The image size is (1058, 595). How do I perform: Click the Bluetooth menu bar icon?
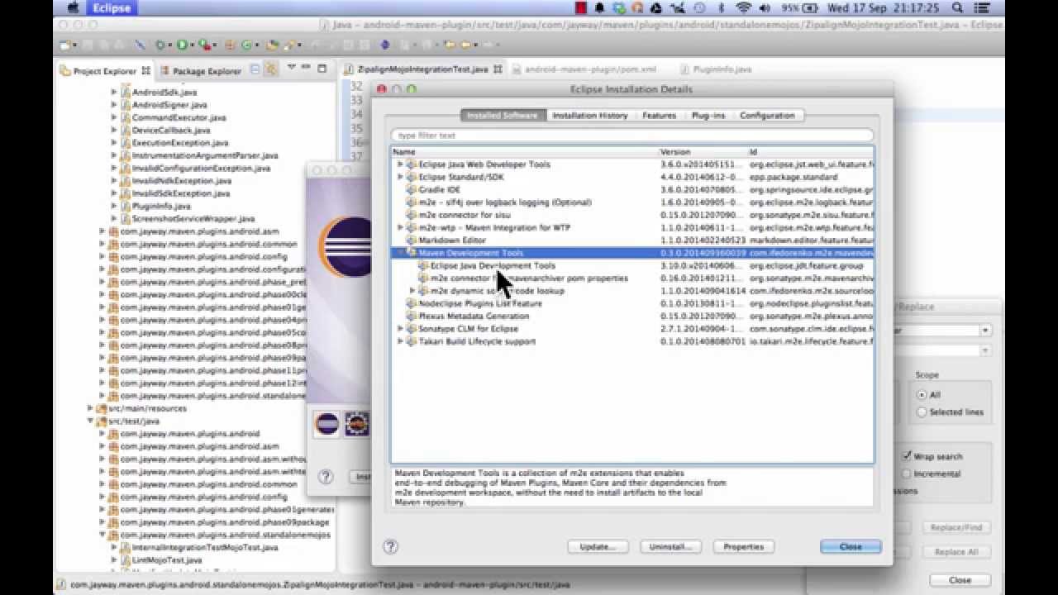point(721,8)
